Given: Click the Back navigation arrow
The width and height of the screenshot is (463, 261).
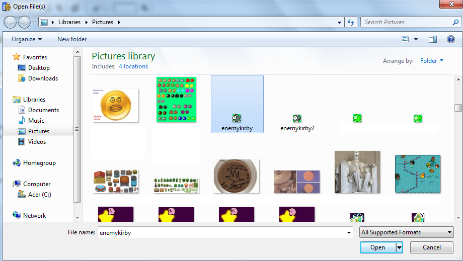Looking at the screenshot, I should 10,22.
